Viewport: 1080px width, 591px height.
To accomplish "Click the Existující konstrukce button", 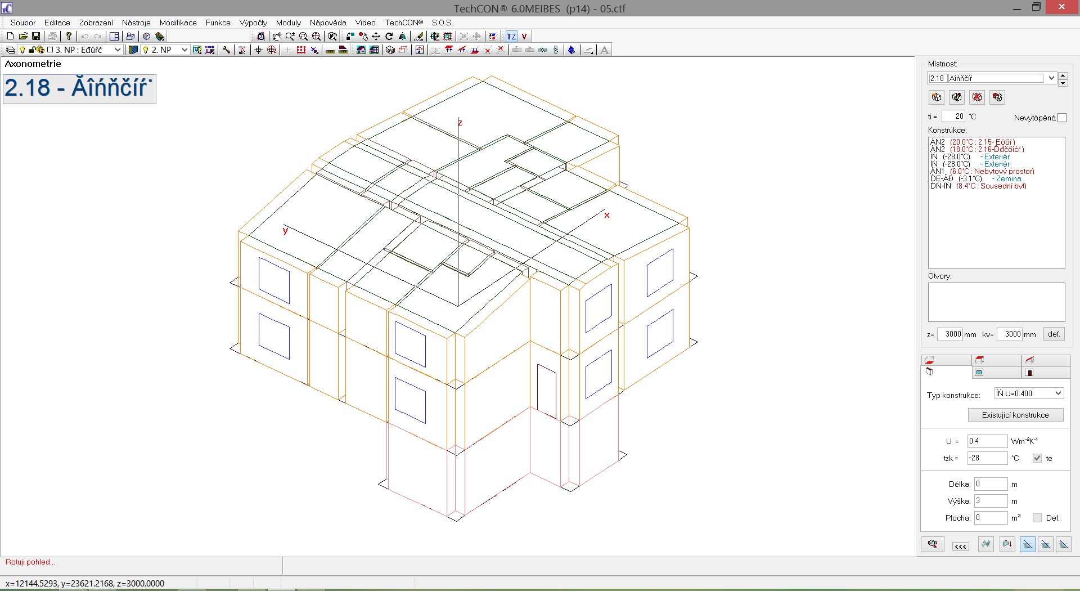I will [x=1015, y=415].
